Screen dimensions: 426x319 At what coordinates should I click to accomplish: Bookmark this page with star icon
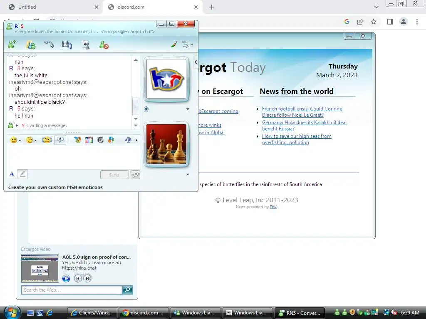[x=374, y=22]
